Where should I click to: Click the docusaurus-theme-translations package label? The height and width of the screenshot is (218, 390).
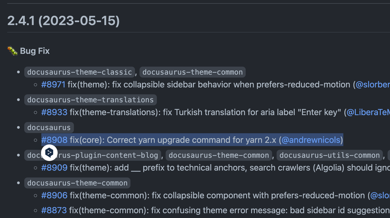pyautogui.click(x=90, y=100)
